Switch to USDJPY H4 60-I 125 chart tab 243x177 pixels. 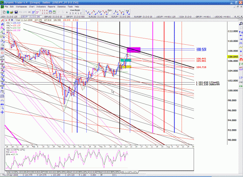166,17
